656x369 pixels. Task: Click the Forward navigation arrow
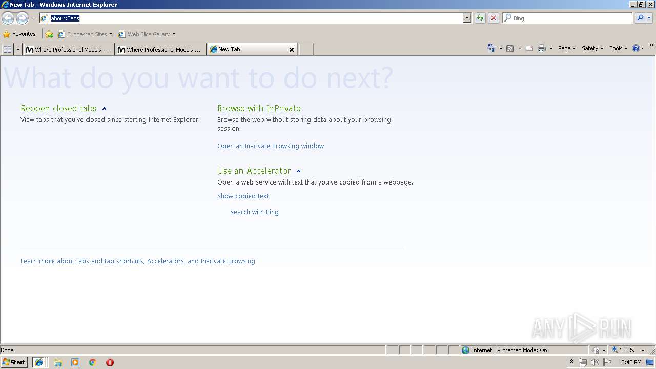point(22,18)
